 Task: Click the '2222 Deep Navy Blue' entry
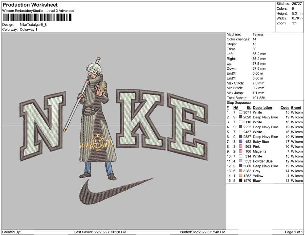(260, 127)
